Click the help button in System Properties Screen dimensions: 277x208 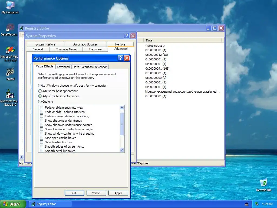(127, 36)
